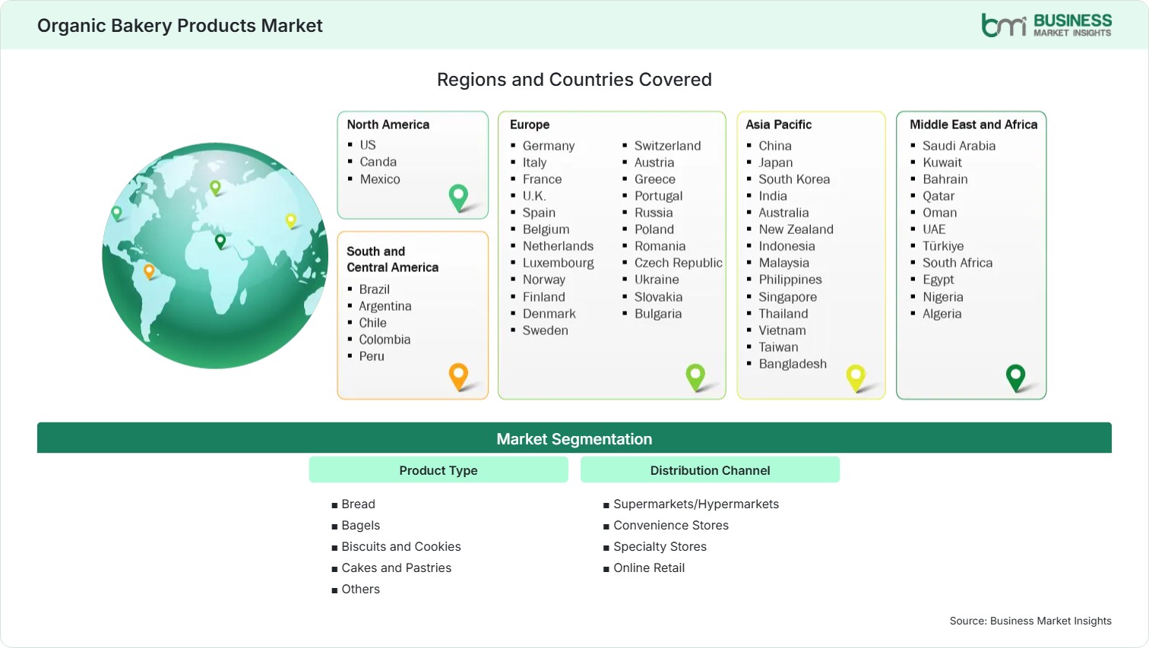The image size is (1149, 648).
Task: Click Mexico in North America list
Action: 380,179
